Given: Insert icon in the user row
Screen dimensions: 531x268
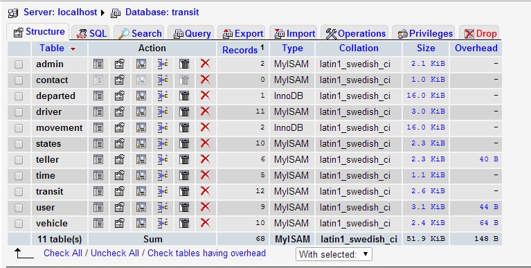Looking at the screenshot, I should pyautogui.click(x=163, y=207).
